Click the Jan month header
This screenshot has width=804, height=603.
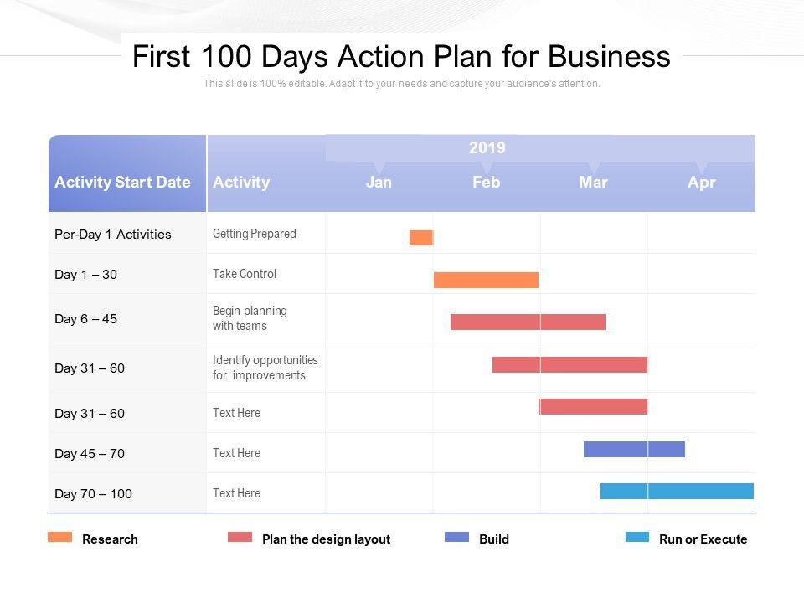click(379, 182)
